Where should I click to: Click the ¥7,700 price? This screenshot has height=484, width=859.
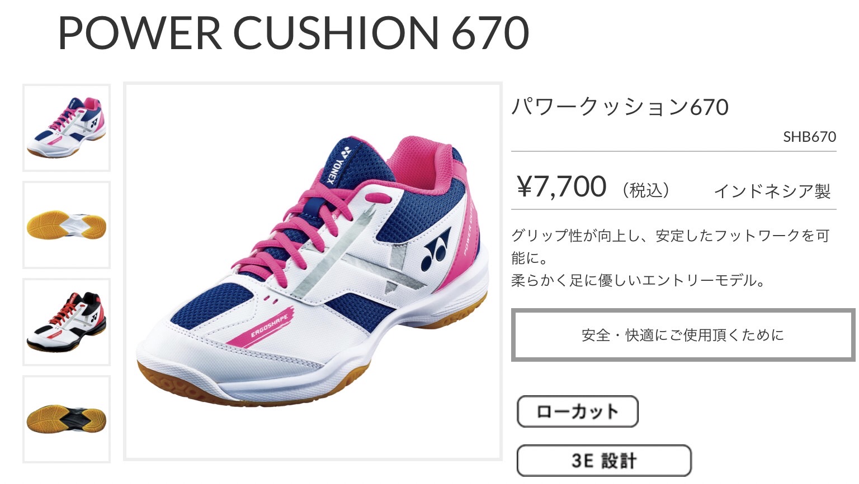click(x=561, y=186)
